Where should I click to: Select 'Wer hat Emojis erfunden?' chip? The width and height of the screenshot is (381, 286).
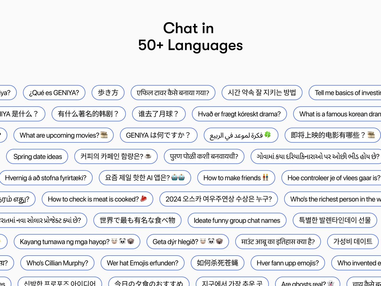tap(142, 263)
